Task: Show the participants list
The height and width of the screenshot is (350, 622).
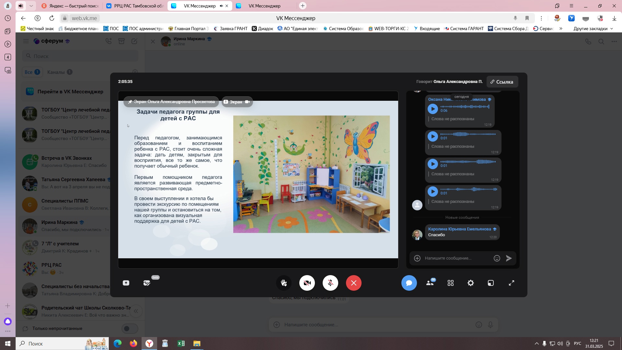Action: pyautogui.click(x=430, y=283)
